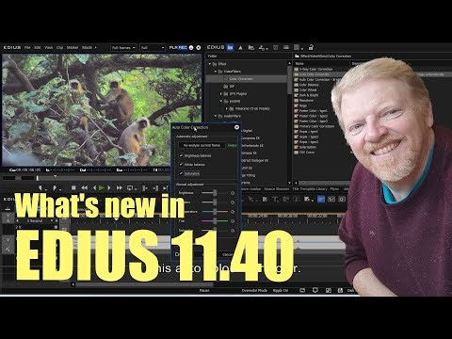Click the lock icon in Effect palette toolbar

(x=311, y=47)
